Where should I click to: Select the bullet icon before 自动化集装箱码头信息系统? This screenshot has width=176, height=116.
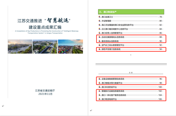tap(99, 37)
